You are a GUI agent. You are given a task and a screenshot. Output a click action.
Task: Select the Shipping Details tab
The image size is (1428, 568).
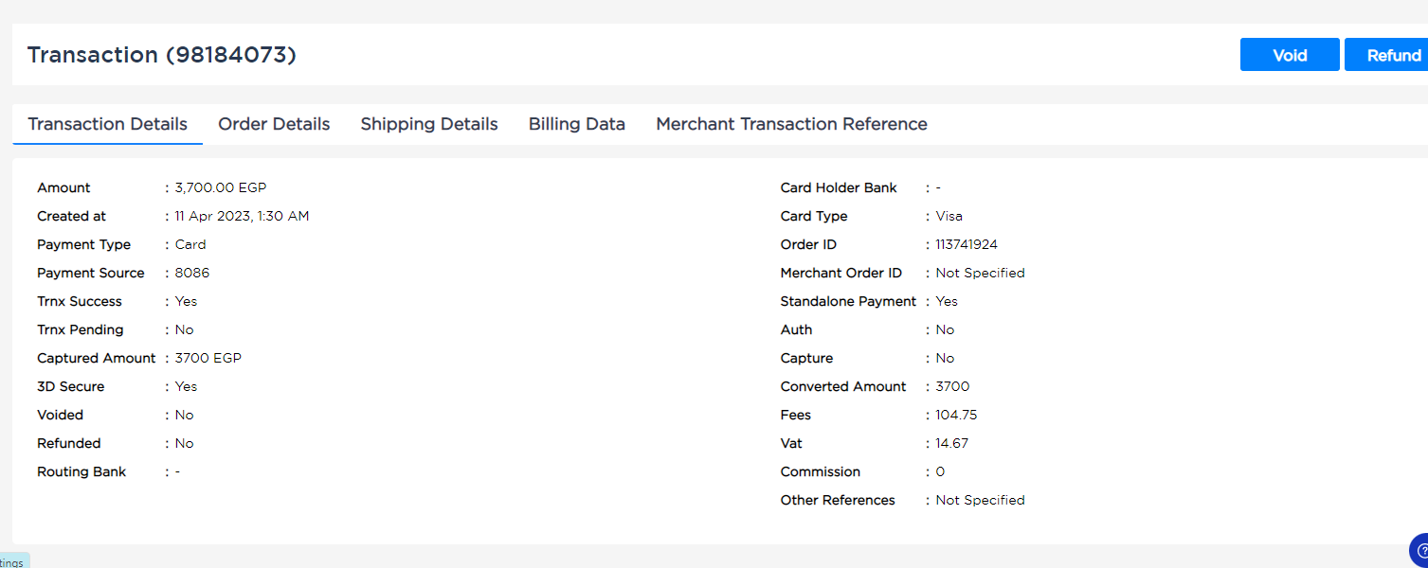429,124
